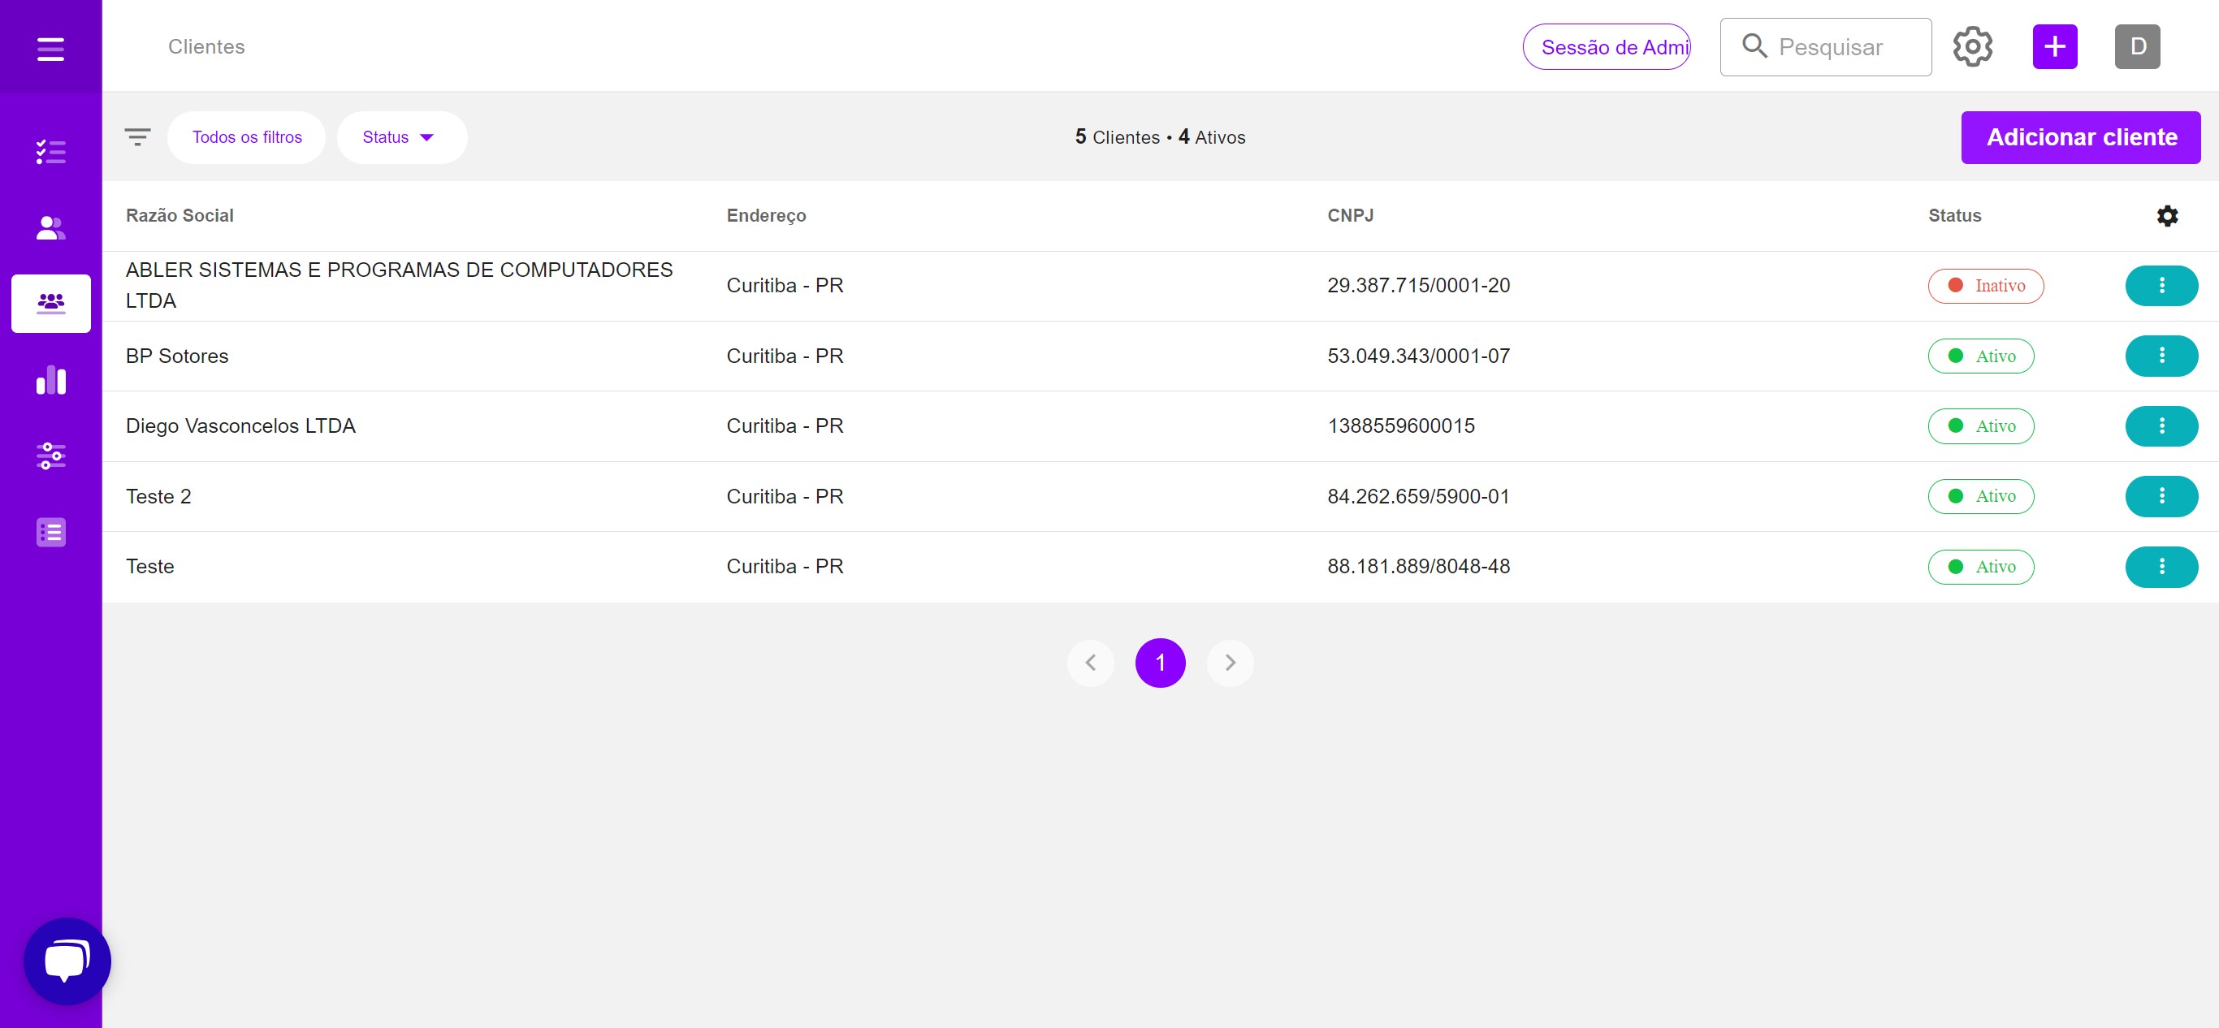Open actions menu for Teste row
Viewport: 2219px width, 1028px height.
(2161, 567)
